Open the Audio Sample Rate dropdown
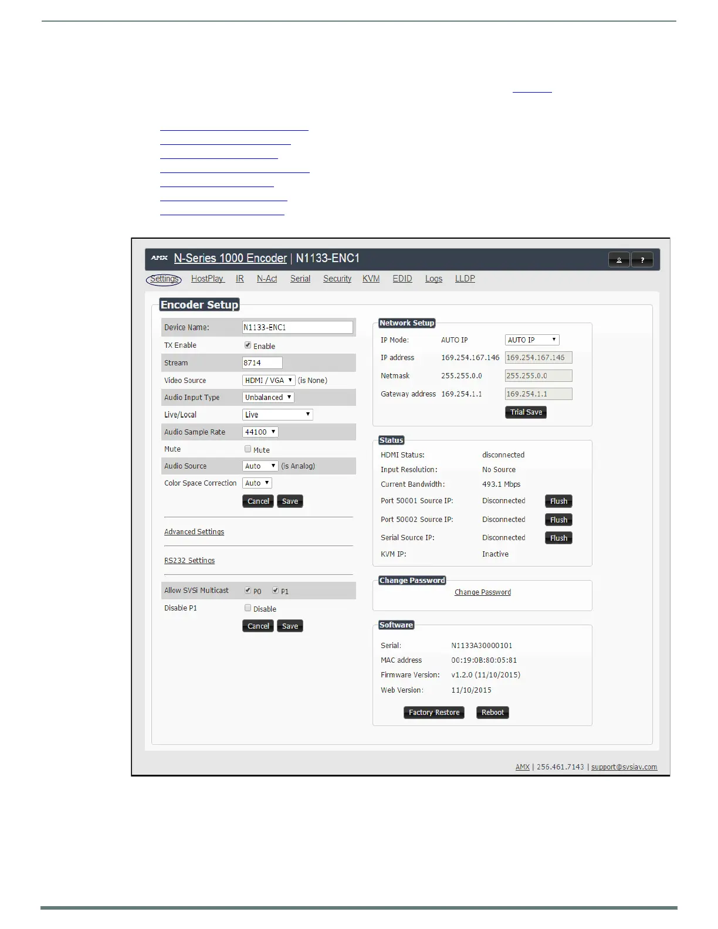Screen dimensions: 718x929 260,432
